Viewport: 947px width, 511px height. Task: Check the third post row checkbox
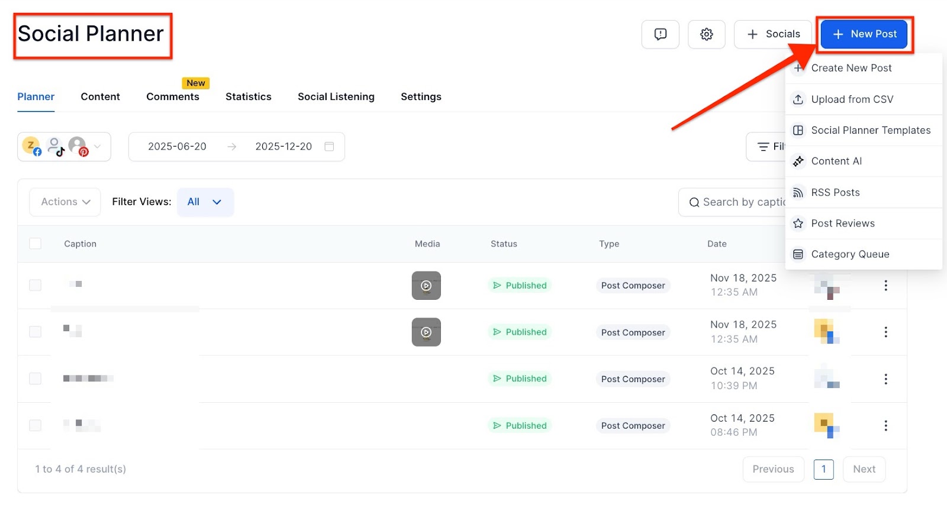[36, 379]
